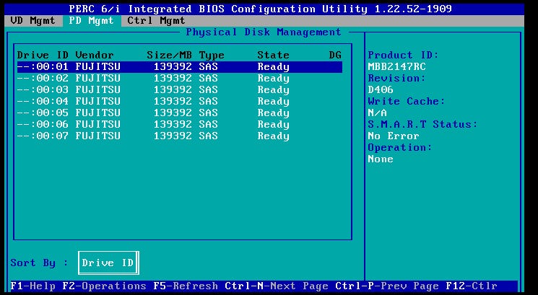Open the Ctrl Mgmt tab
538x295 pixels.
click(x=156, y=21)
